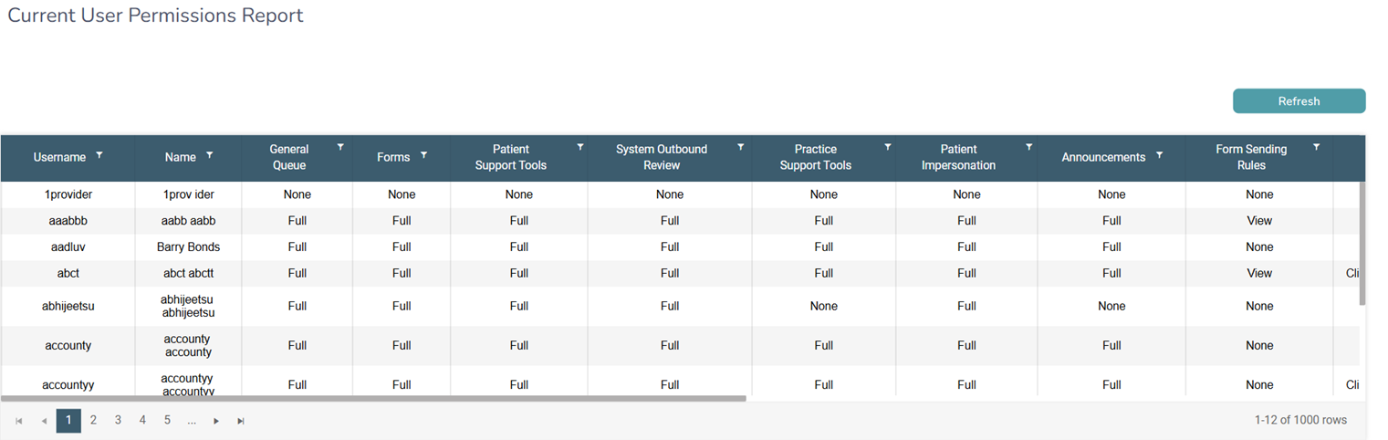Click the Practice Support Tools filter icon
The width and height of the screenshot is (1388, 440).
(887, 147)
